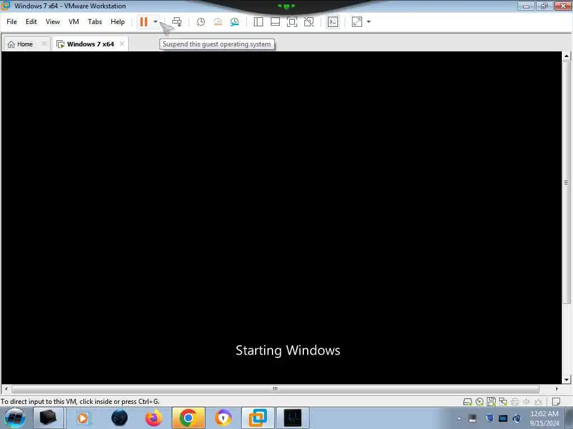Expand the stretch display options arrow
The height and width of the screenshot is (429, 573).
pos(369,22)
